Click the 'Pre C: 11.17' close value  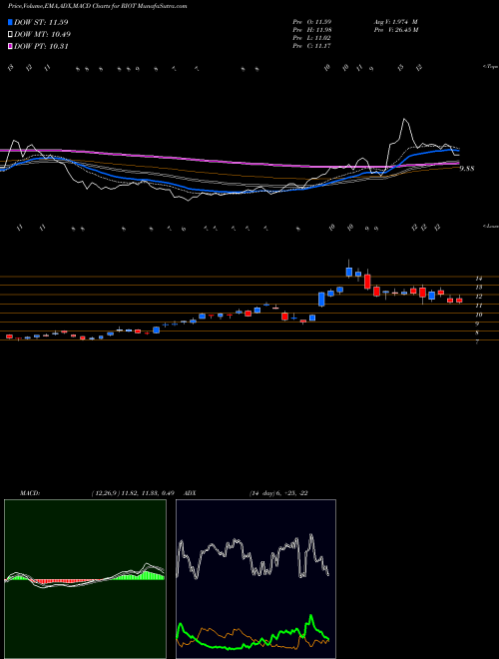[312, 45]
